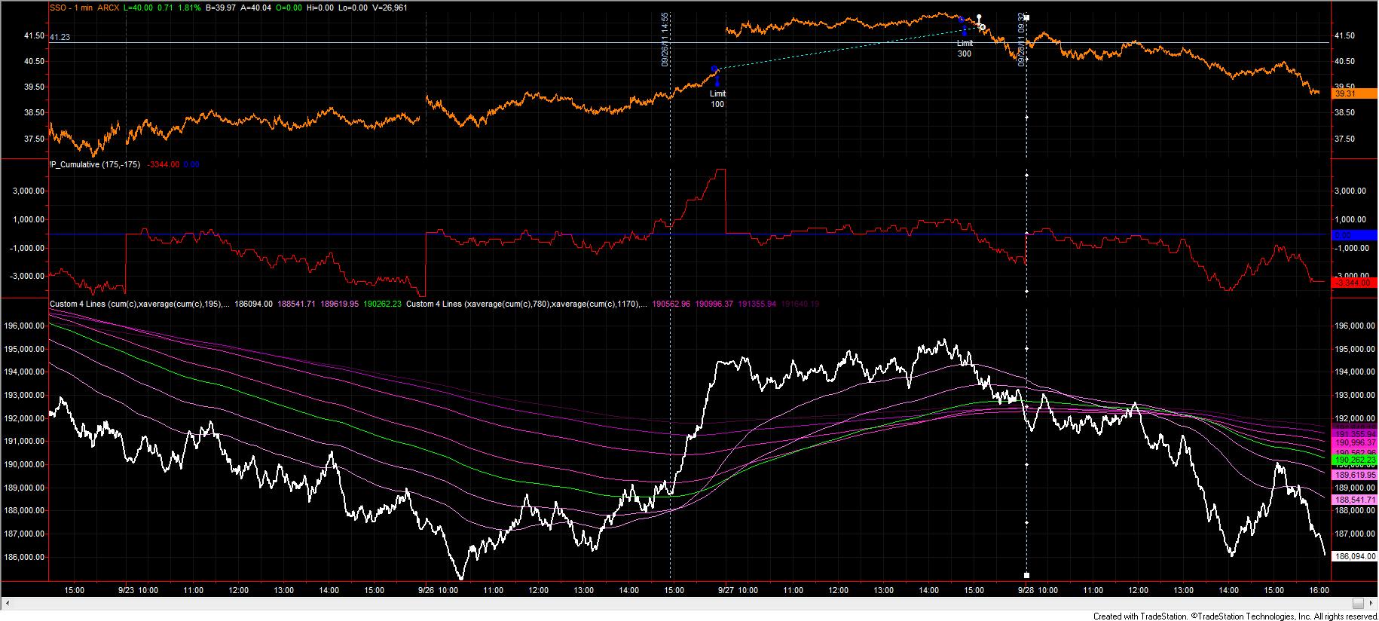The width and height of the screenshot is (1379, 621).
Task: Click the SSO - 1 min chart title
Action: pyautogui.click(x=71, y=7)
